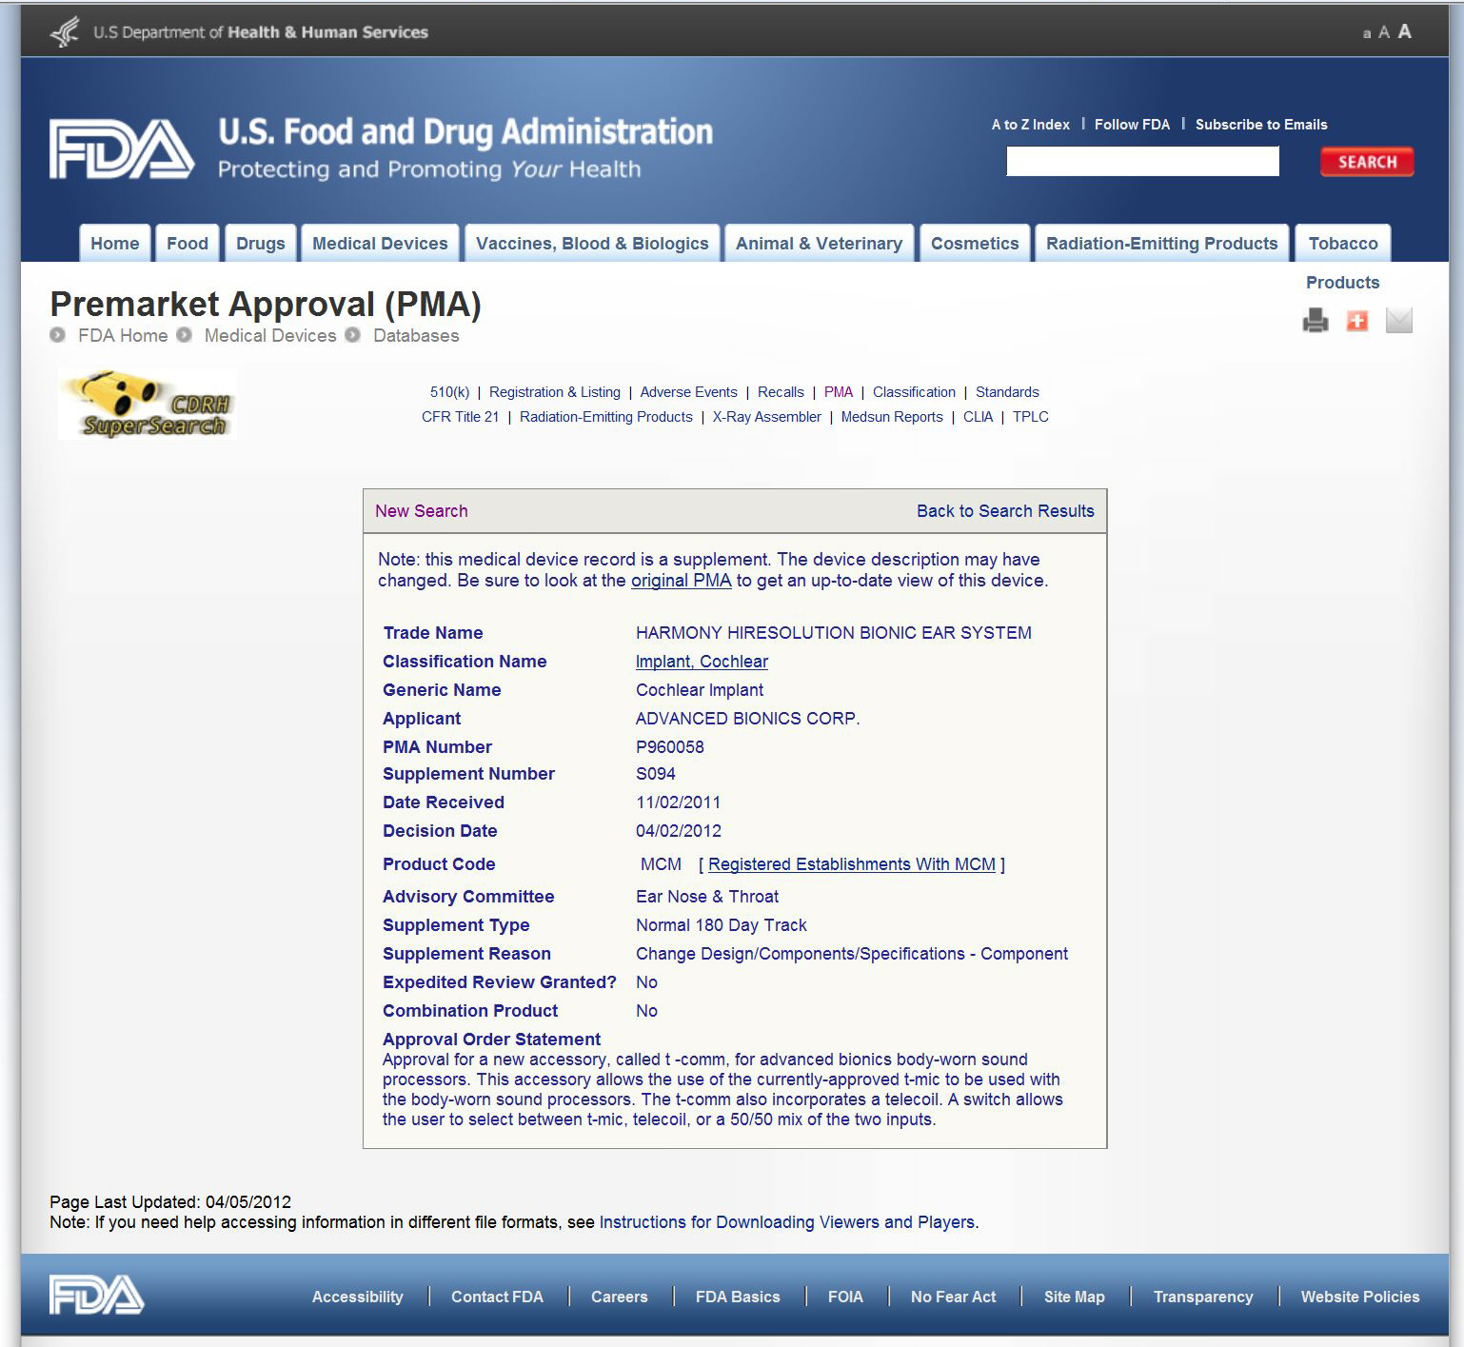Image resolution: width=1464 pixels, height=1347 pixels.
Task: Select the smallest text size a
Action: point(1367,33)
